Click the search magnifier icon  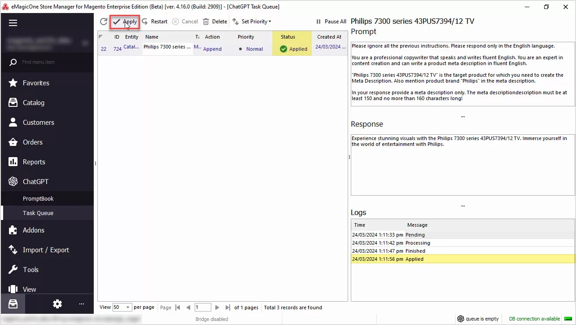coord(13,62)
